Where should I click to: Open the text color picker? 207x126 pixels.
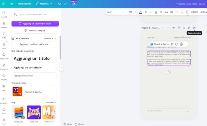[x=140, y=12]
